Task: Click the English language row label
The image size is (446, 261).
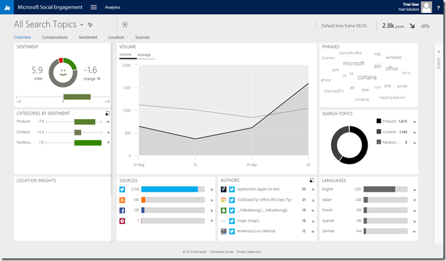Action: click(327, 189)
